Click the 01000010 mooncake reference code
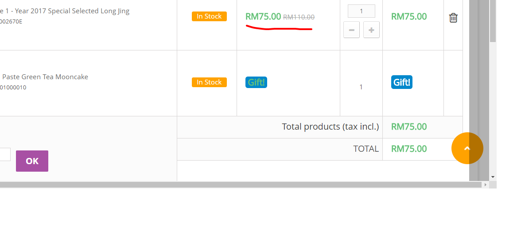The image size is (525, 246). pyautogui.click(x=13, y=88)
